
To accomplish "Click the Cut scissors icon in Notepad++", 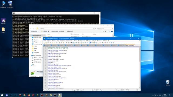I will (59, 43).
